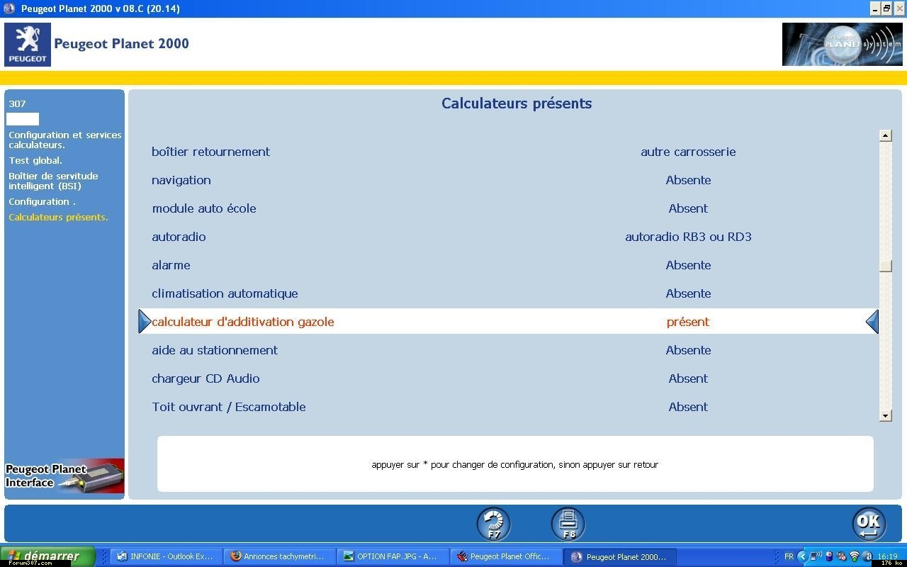Switch to OPTION FAP.JPG taskbar window
907x567 pixels.
click(393, 556)
